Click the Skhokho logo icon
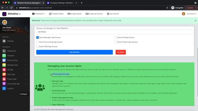This screenshot has width=198, height=111. point(4,14)
